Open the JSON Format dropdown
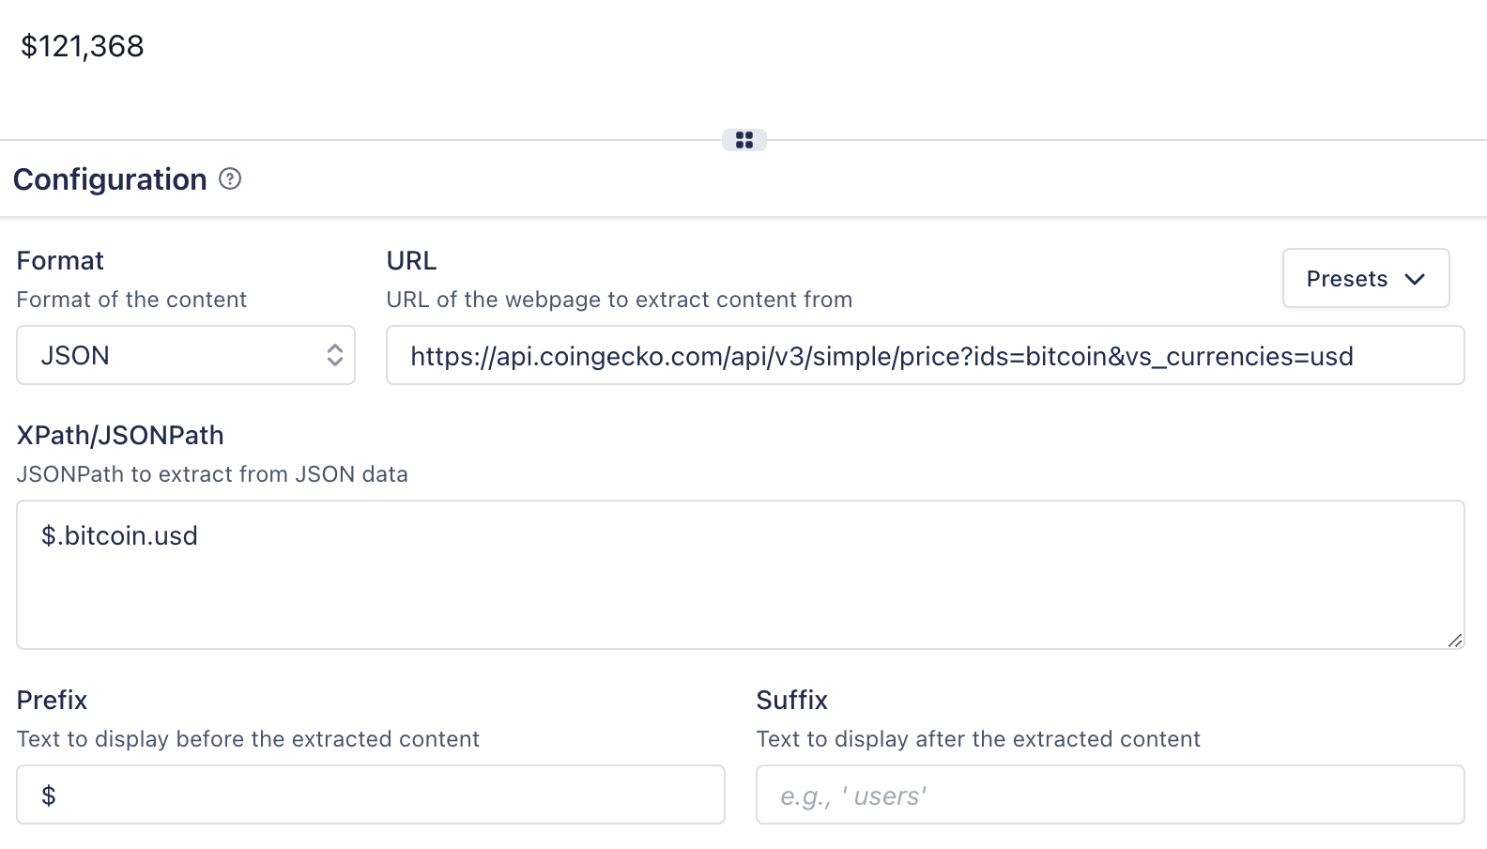This screenshot has height=849, width=1487. point(186,355)
